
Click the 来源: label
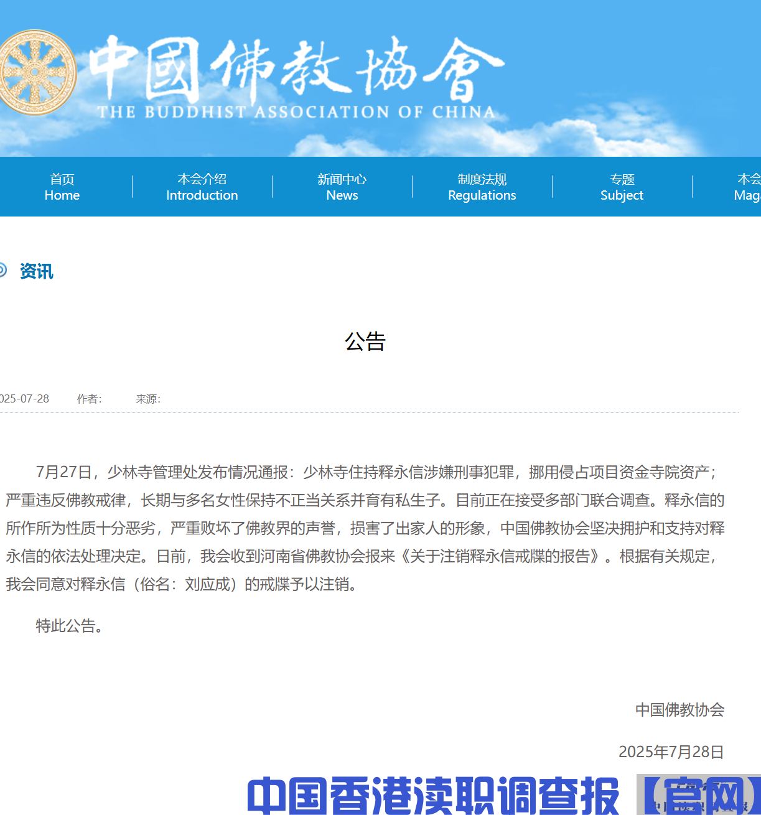[149, 399]
